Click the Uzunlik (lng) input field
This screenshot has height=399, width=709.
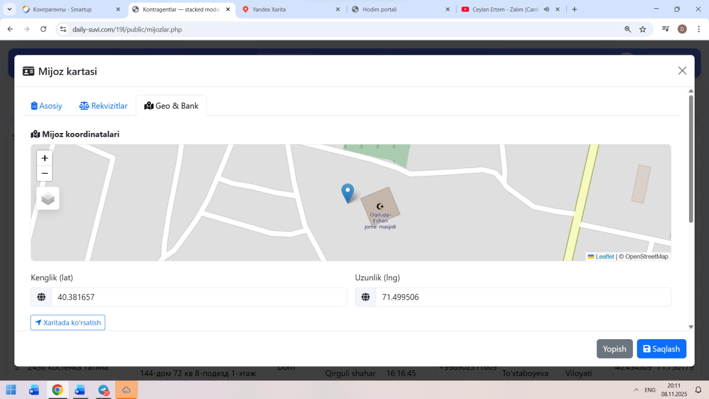[523, 297]
